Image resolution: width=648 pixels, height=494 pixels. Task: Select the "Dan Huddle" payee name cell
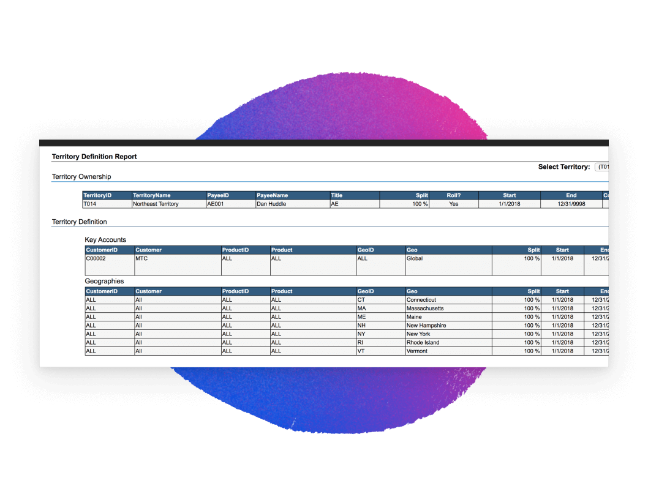coord(293,204)
